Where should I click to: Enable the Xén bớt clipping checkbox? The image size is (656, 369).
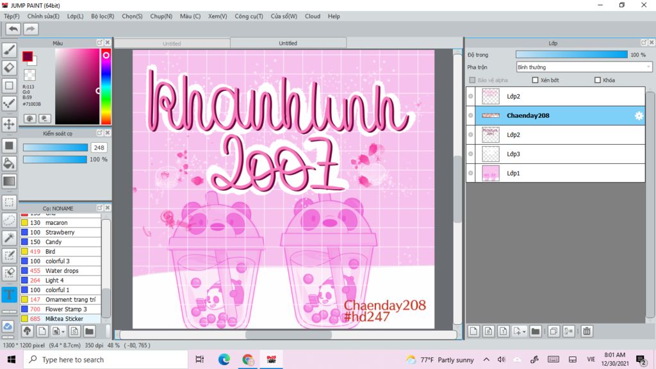pyautogui.click(x=535, y=80)
